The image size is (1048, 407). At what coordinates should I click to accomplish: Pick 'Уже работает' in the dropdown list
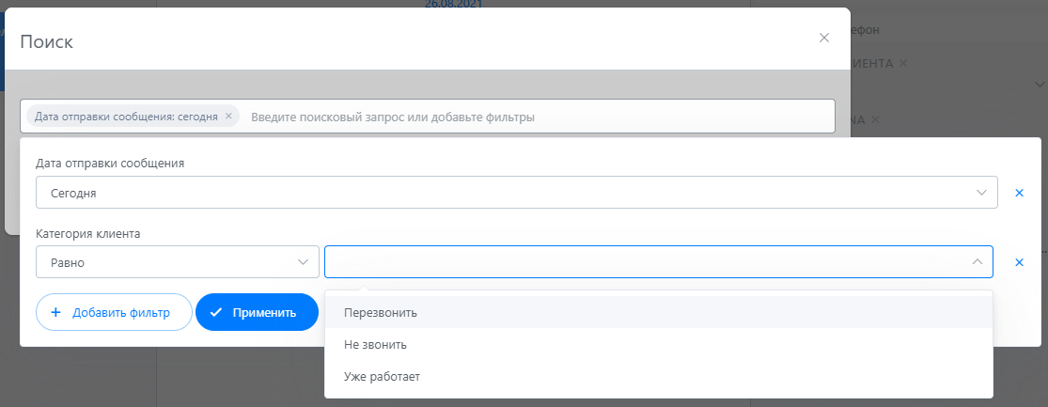(x=382, y=377)
